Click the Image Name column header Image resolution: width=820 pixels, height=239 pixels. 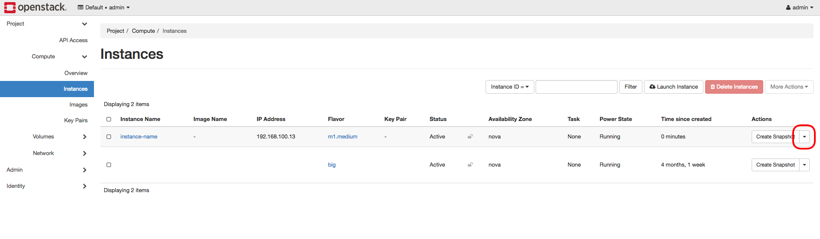[210, 119]
